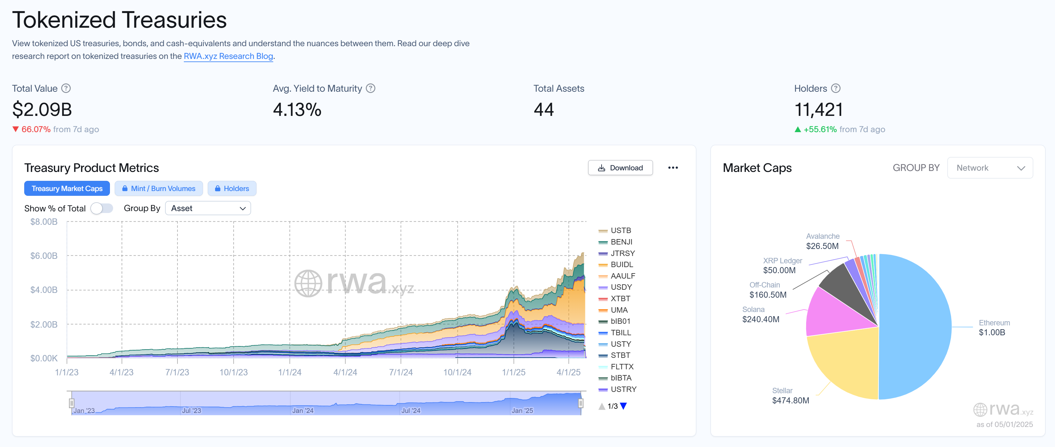Toggle the USDY series in the legend
1055x447 pixels.
(621, 287)
